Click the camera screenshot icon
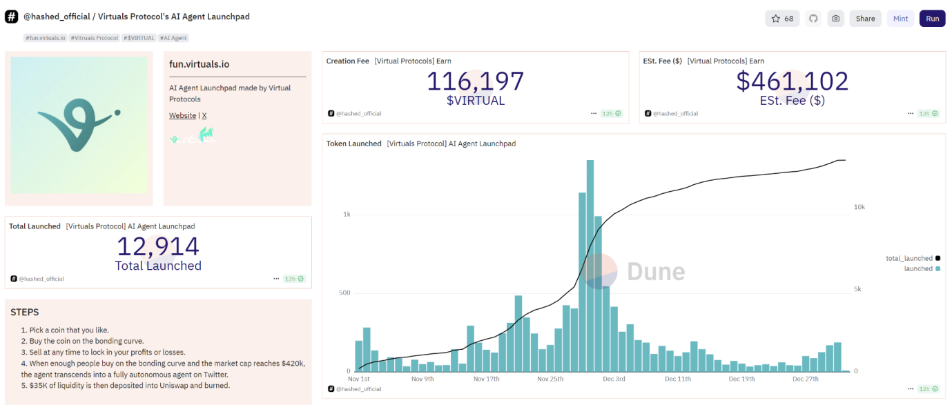 (836, 19)
